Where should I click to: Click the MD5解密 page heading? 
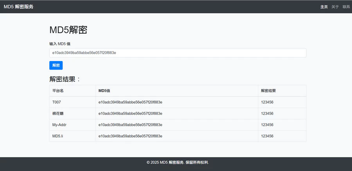(68, 30)
